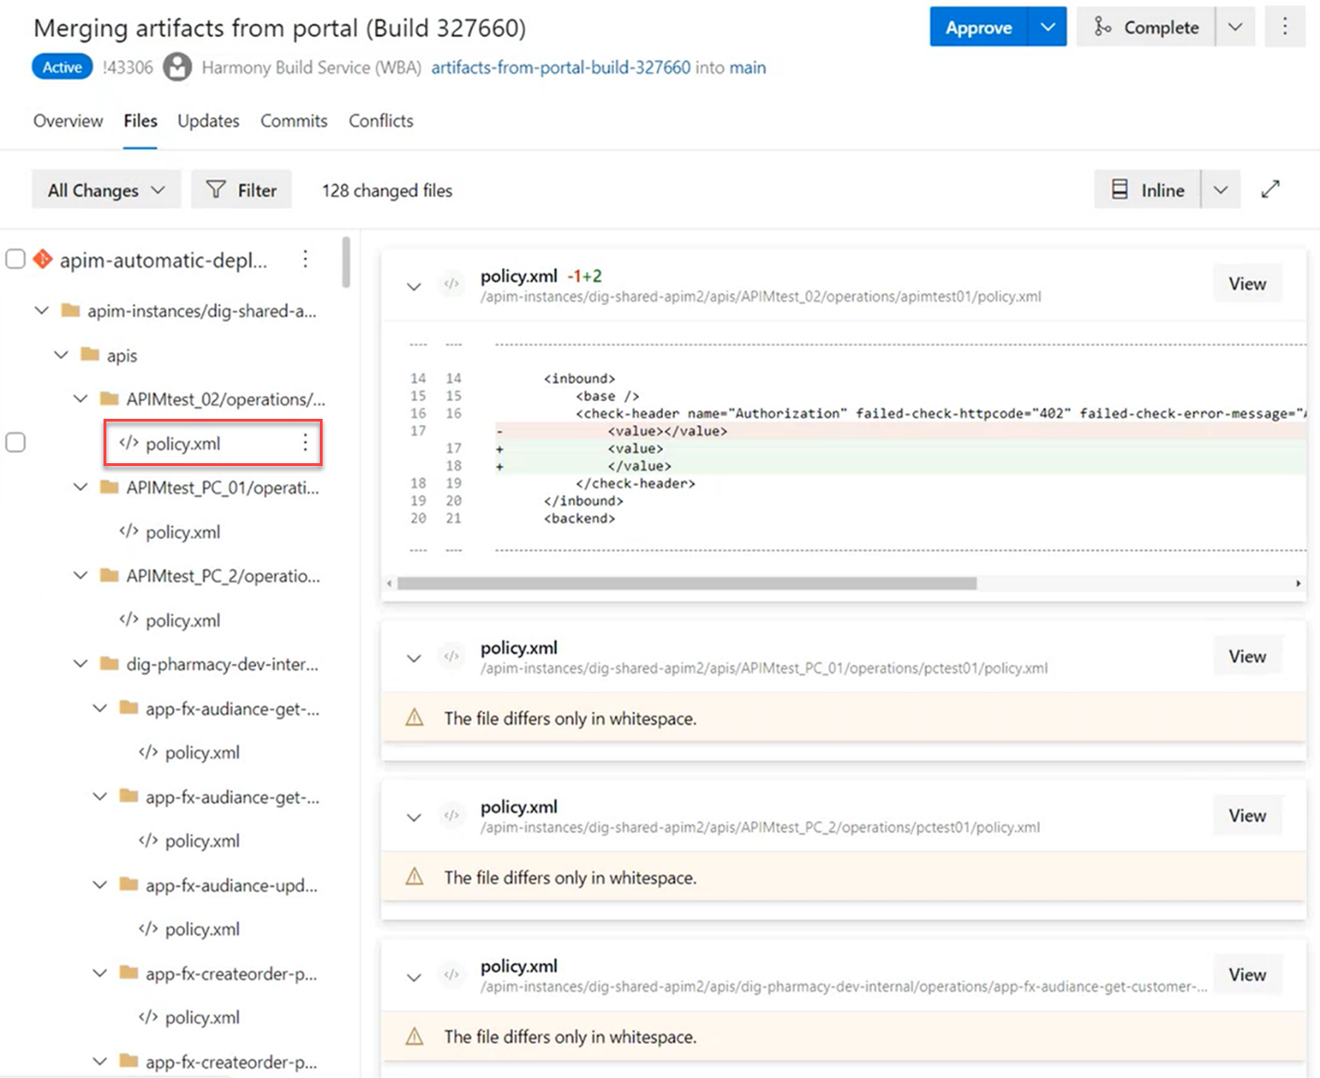Open the artifacts-from-portal-build-327660 branch link
This screenshot has height=1078, width=1320.
tap(560, 67)
